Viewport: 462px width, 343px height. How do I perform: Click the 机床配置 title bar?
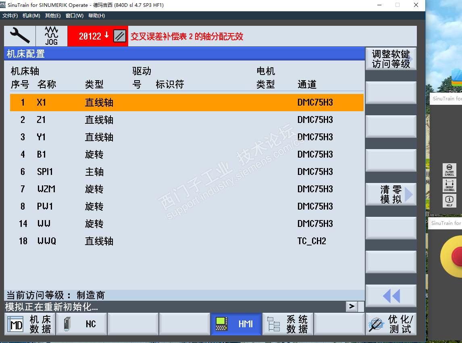tap(185, 54)
